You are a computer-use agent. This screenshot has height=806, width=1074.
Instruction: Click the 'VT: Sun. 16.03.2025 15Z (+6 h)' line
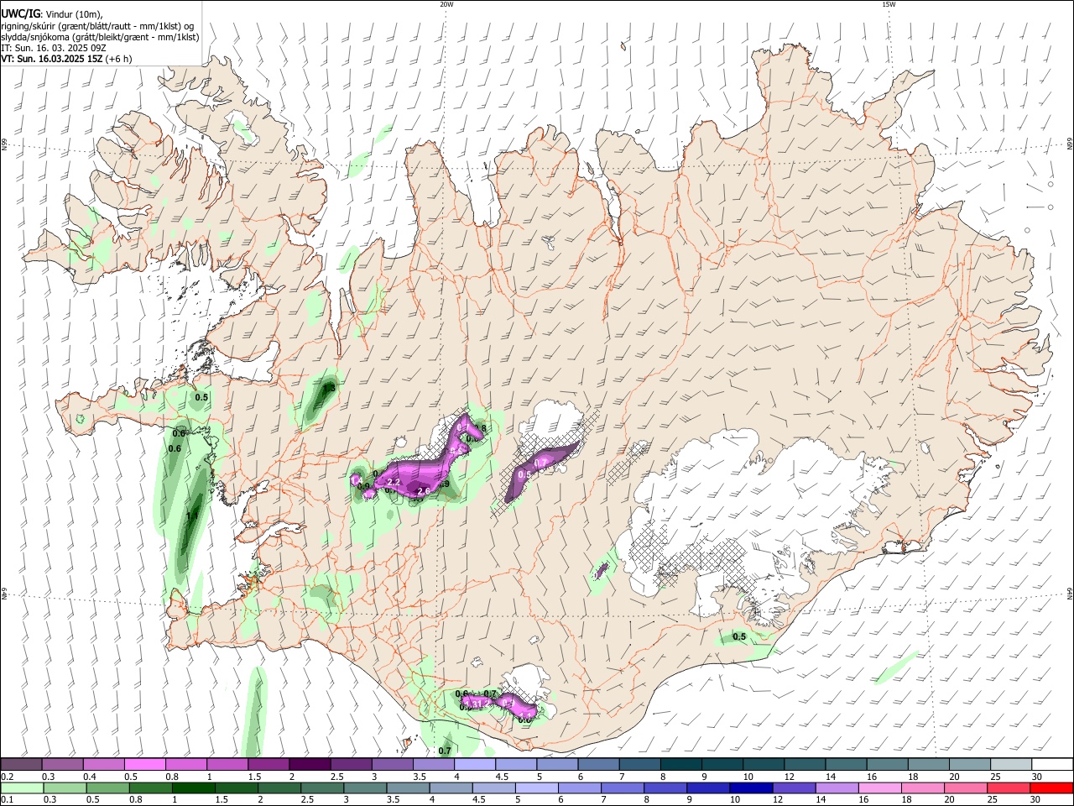pos(66,59)
